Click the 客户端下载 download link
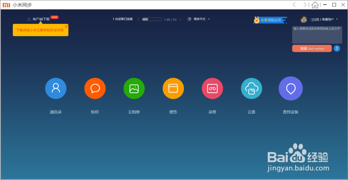 point(41,19)
